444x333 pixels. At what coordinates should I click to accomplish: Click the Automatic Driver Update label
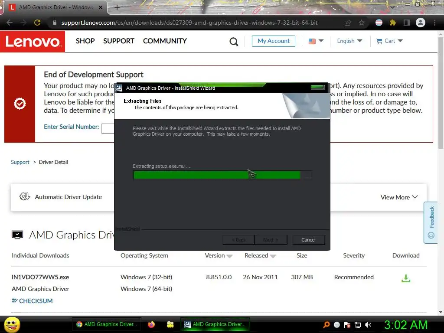point(68,197)
